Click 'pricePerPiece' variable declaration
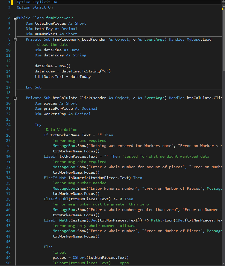The image size is (225, 266). tap(58, 109)
